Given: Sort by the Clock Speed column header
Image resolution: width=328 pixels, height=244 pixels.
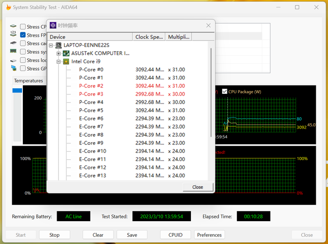Looking at the screenshot, I should (149, 37).
